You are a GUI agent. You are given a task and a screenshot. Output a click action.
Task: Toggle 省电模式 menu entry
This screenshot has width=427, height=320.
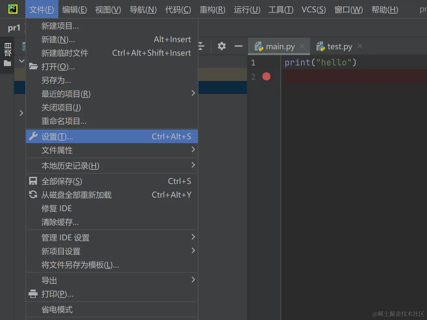(x=112, y=310)
